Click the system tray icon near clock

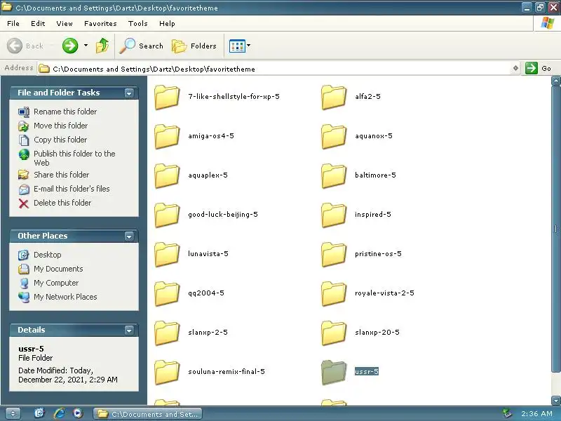[x=507, y=413]
